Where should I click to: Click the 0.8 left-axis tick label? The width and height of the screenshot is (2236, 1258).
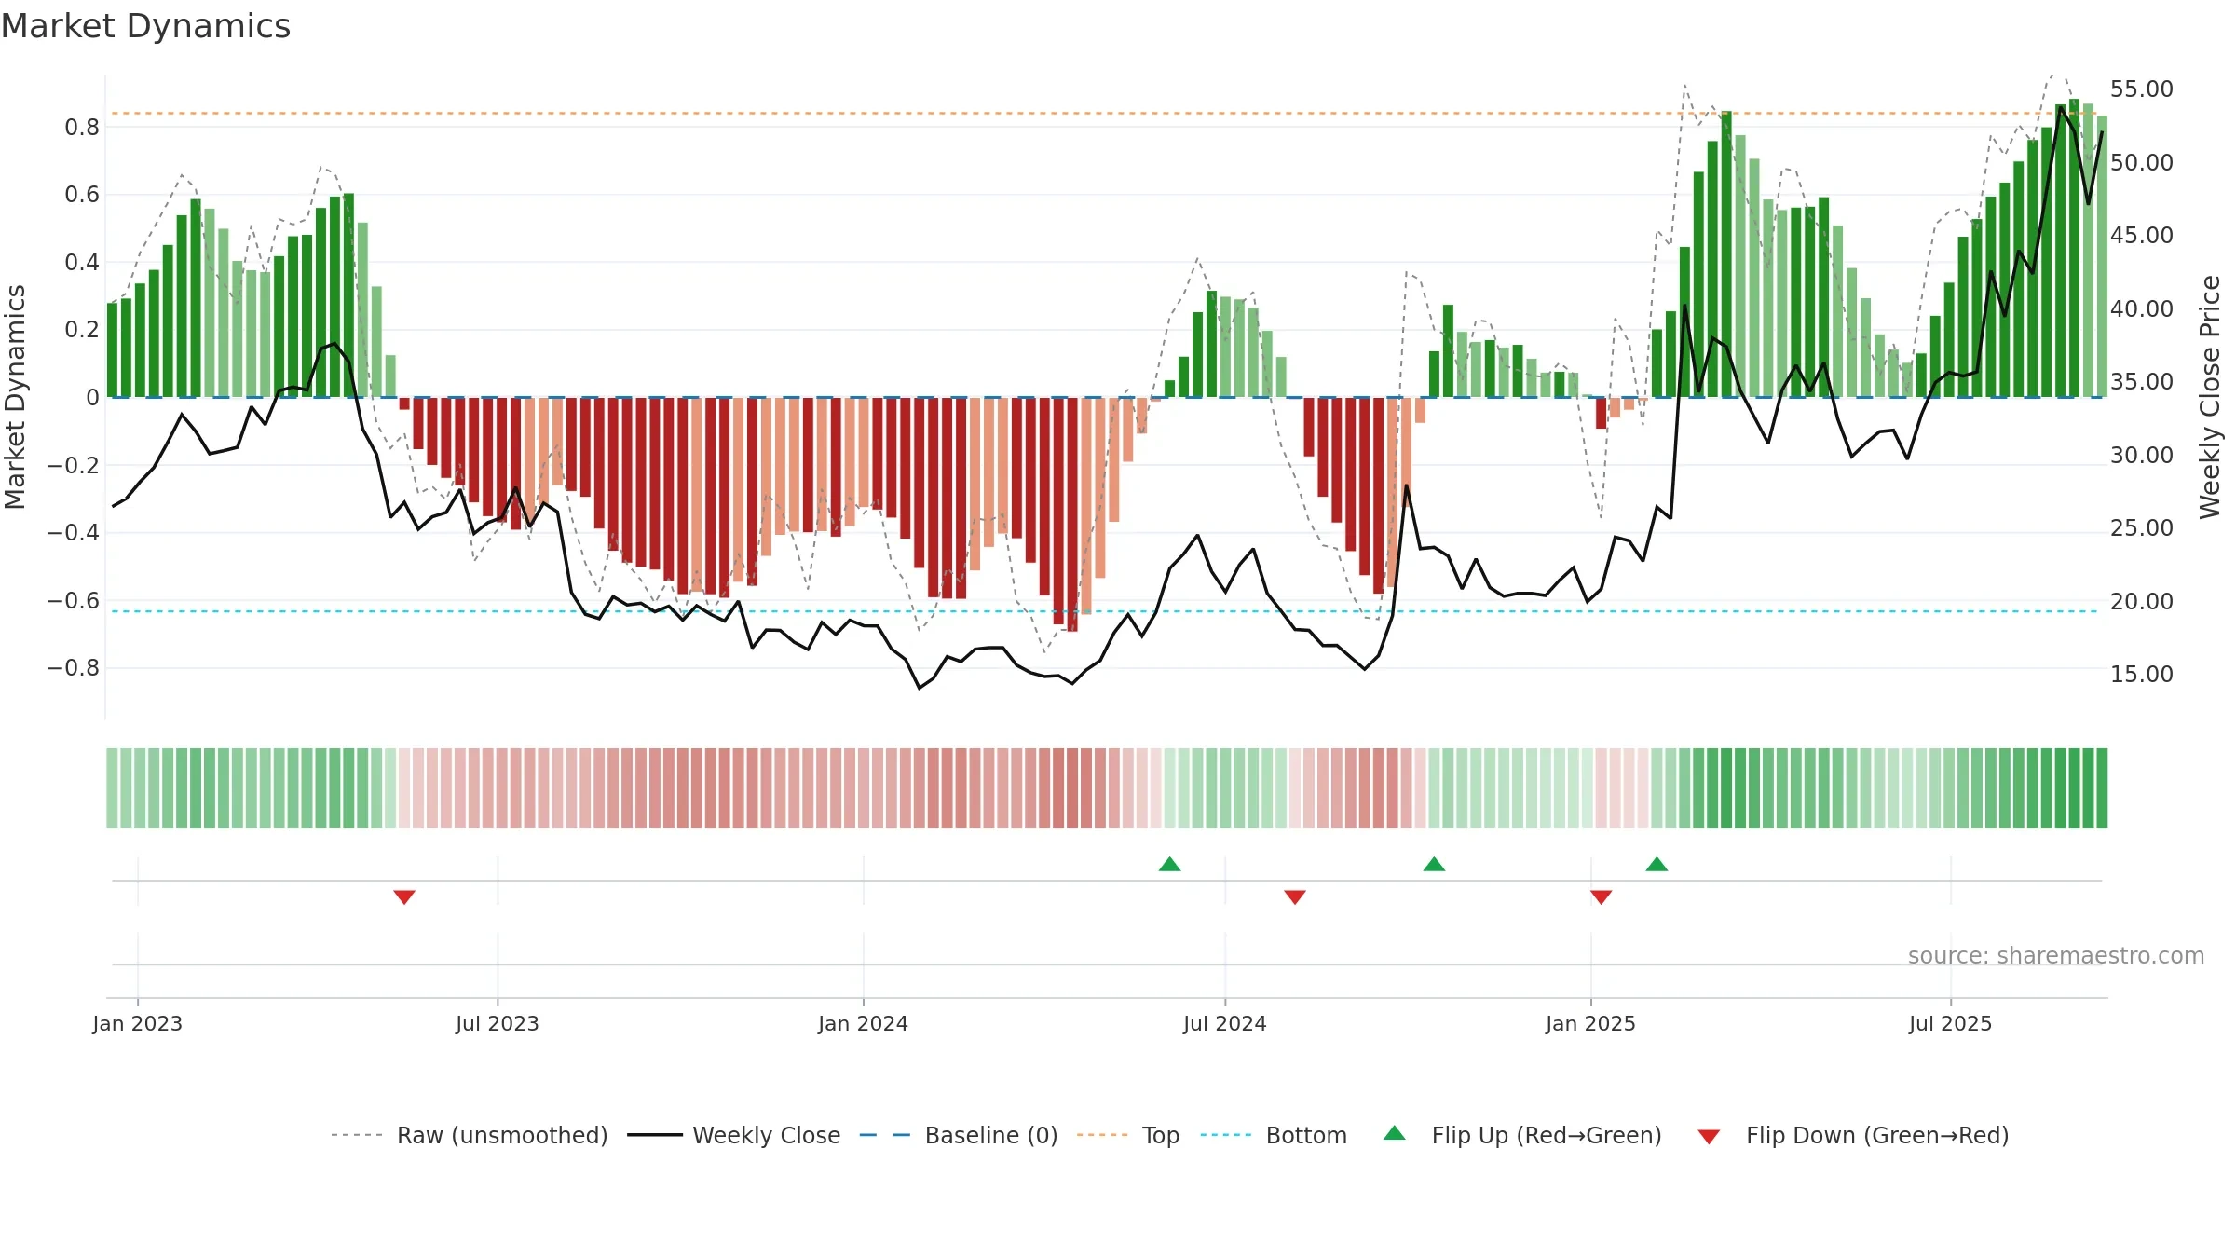[x=82, y=128]
